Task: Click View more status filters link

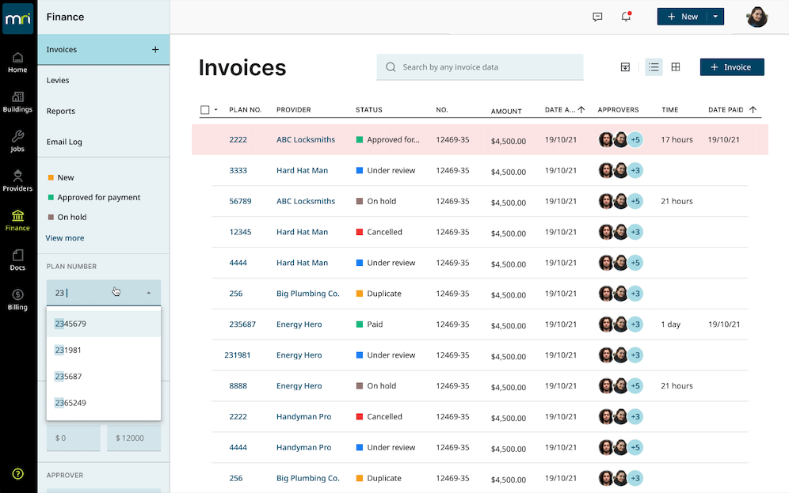Action: pos(64,237)
